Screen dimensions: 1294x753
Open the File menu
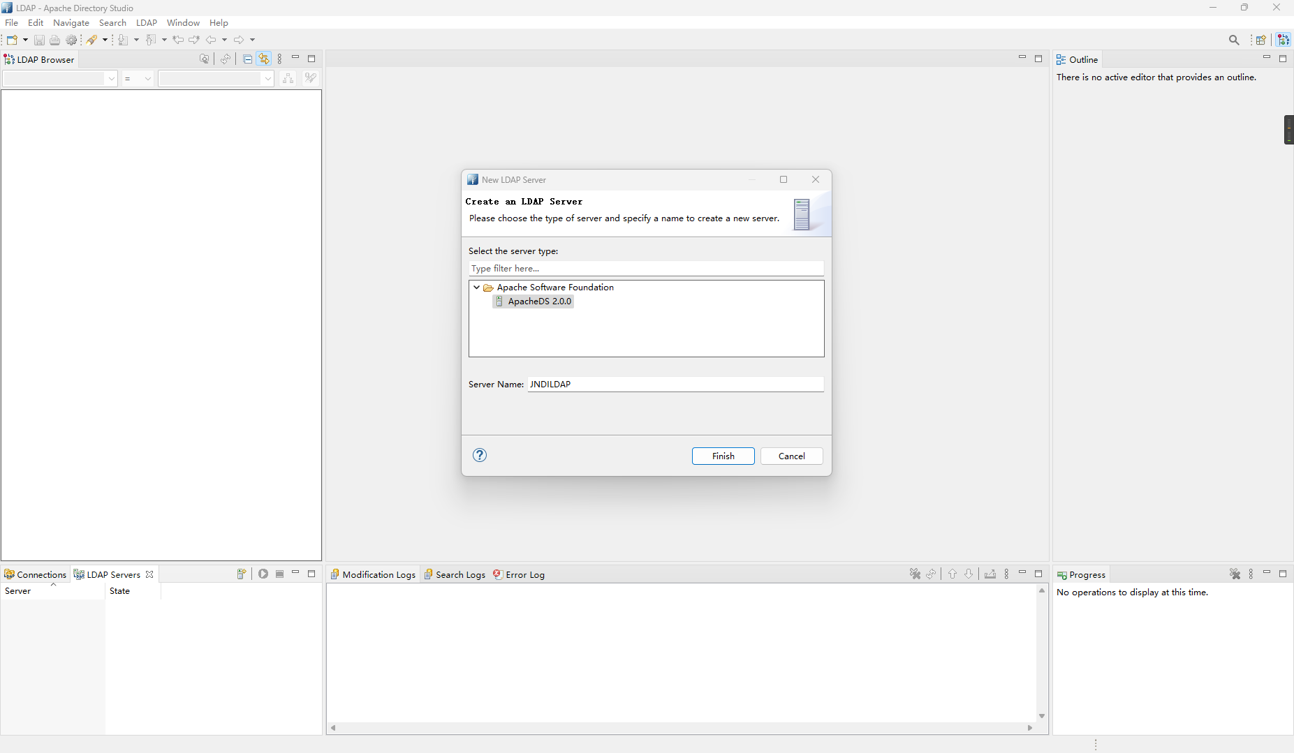click(x=12, y=23)
